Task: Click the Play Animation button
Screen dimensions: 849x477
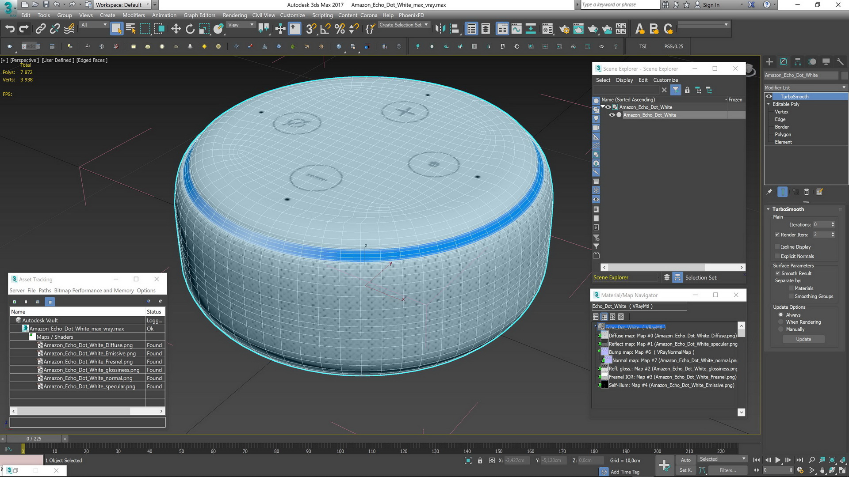Action: [778, 460]
